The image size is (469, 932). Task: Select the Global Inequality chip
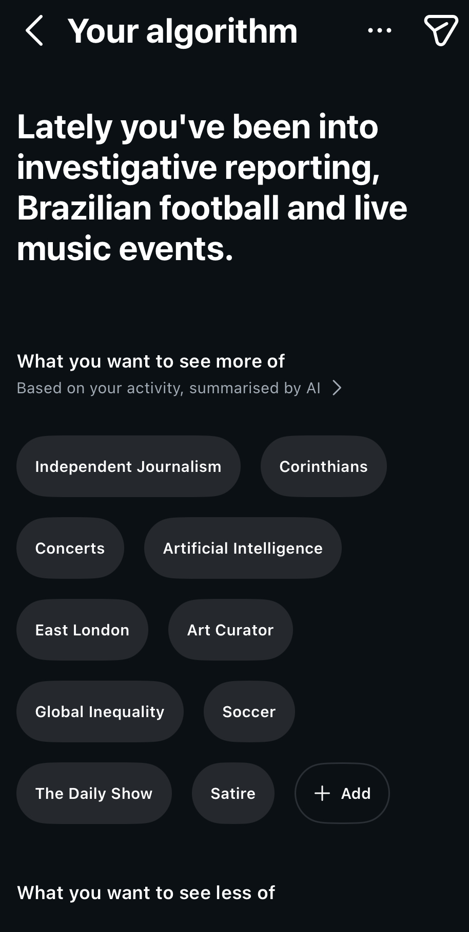click(100, 711)
